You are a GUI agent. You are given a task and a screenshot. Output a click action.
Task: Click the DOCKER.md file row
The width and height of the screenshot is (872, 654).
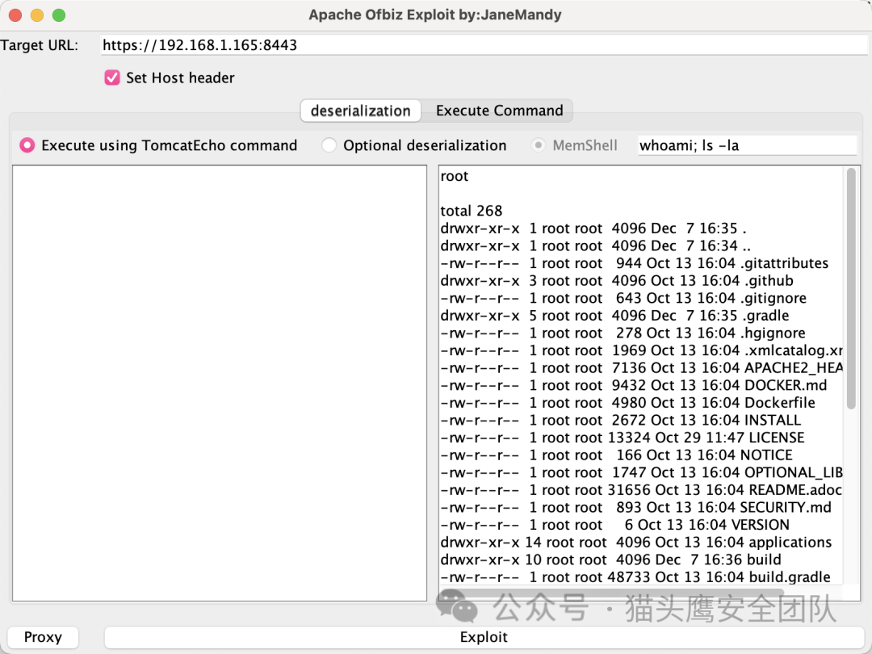point(634,385)
